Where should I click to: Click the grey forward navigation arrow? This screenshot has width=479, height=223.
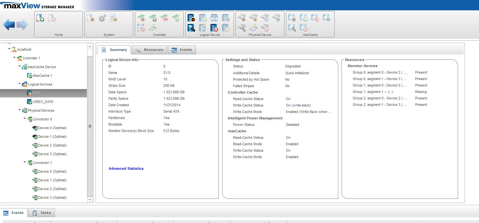(x=22, y=25)
